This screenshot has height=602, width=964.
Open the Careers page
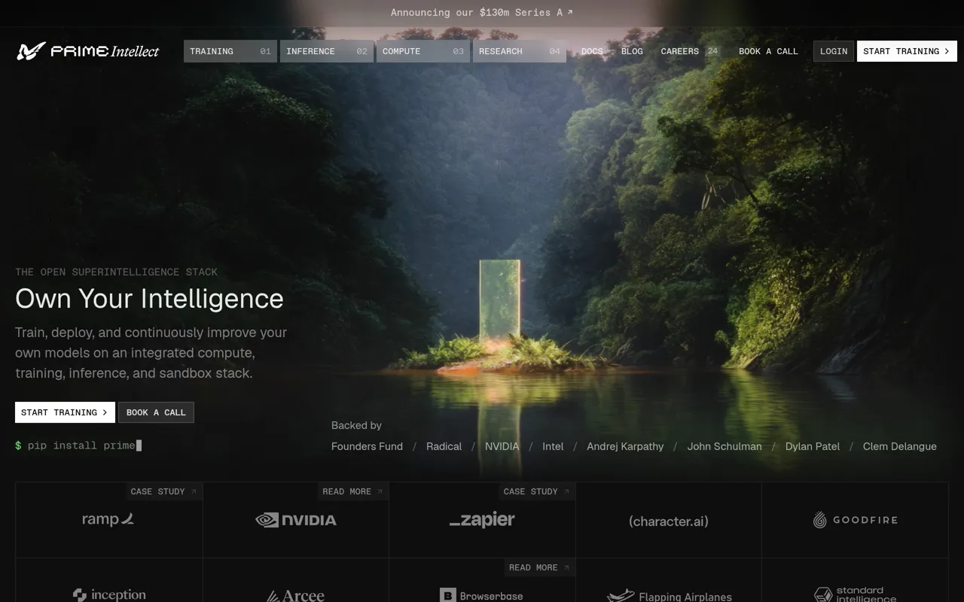(x=679, y=51)
